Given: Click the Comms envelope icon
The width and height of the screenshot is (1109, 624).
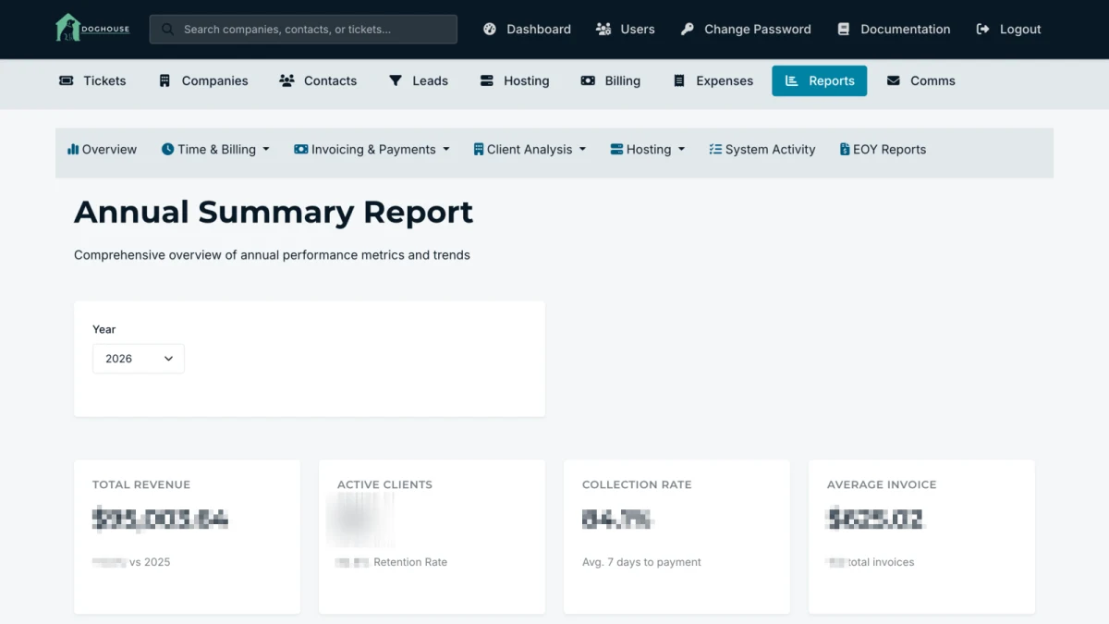Looking at the screenshot, I should 894,80.
